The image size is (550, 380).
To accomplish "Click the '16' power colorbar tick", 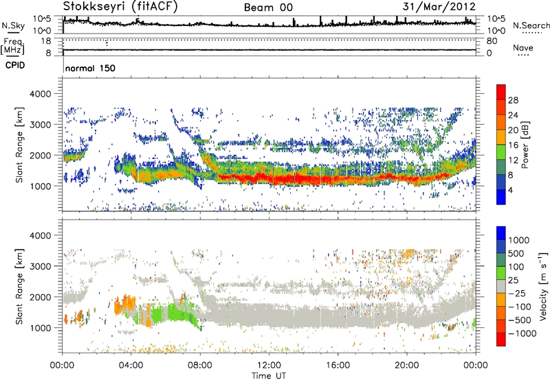I will pos(513,145).
